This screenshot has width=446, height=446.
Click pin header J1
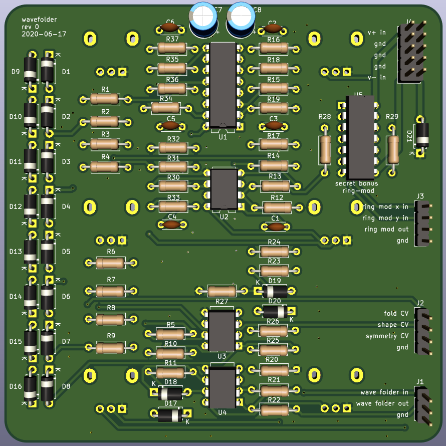(x=423, y=406)
